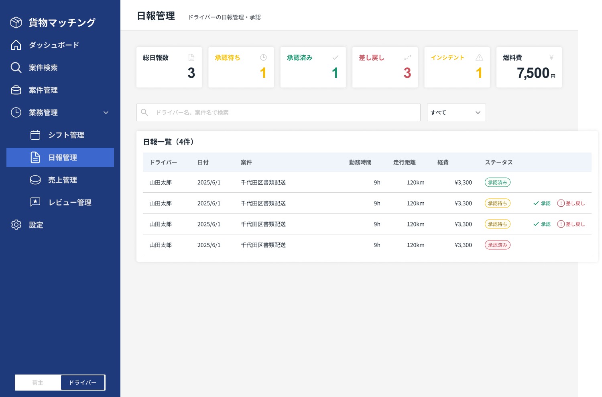
Task: Switch role toggle to ドライバー
Action: (83, 383)
